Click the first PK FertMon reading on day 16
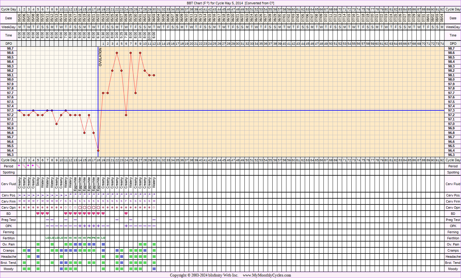461x278 pixels. tap(89, 238)
